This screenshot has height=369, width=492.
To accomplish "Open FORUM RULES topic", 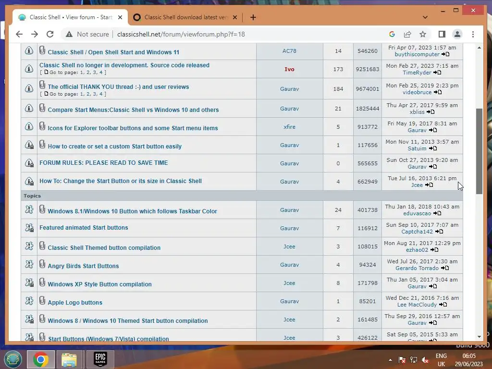I will pyautogui.click(x=104, y=163).
